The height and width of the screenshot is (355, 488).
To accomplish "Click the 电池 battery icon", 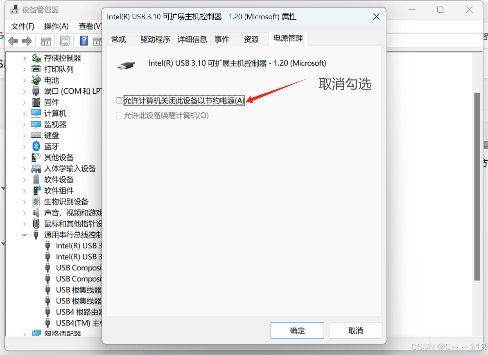I will (x=36, y=80).
